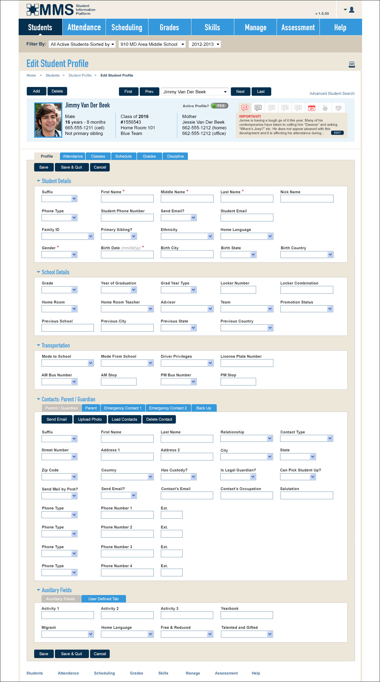Image resolution: width=380 pixels, height=682 pixels.
Task: Open the Free & Reduced dropdown
Action: 187,634
